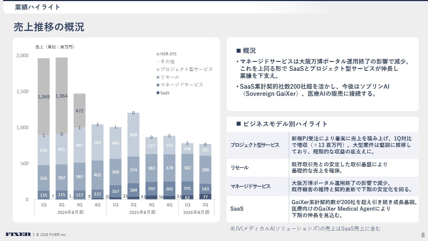Click the 378 resale bar value
Image resolution: width=428 pixels, height=241 pixels.
point(169,168)
